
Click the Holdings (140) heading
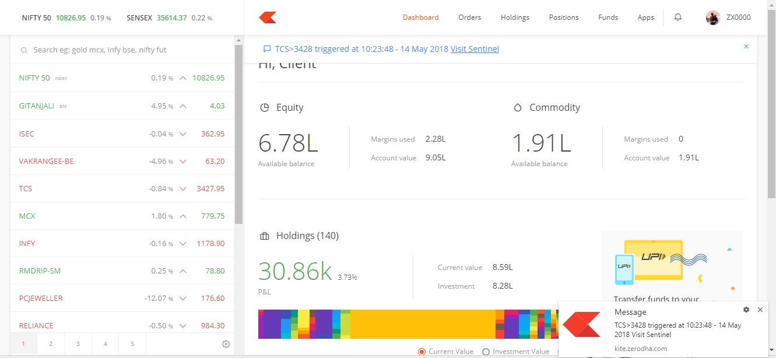(x=307, y=236)
